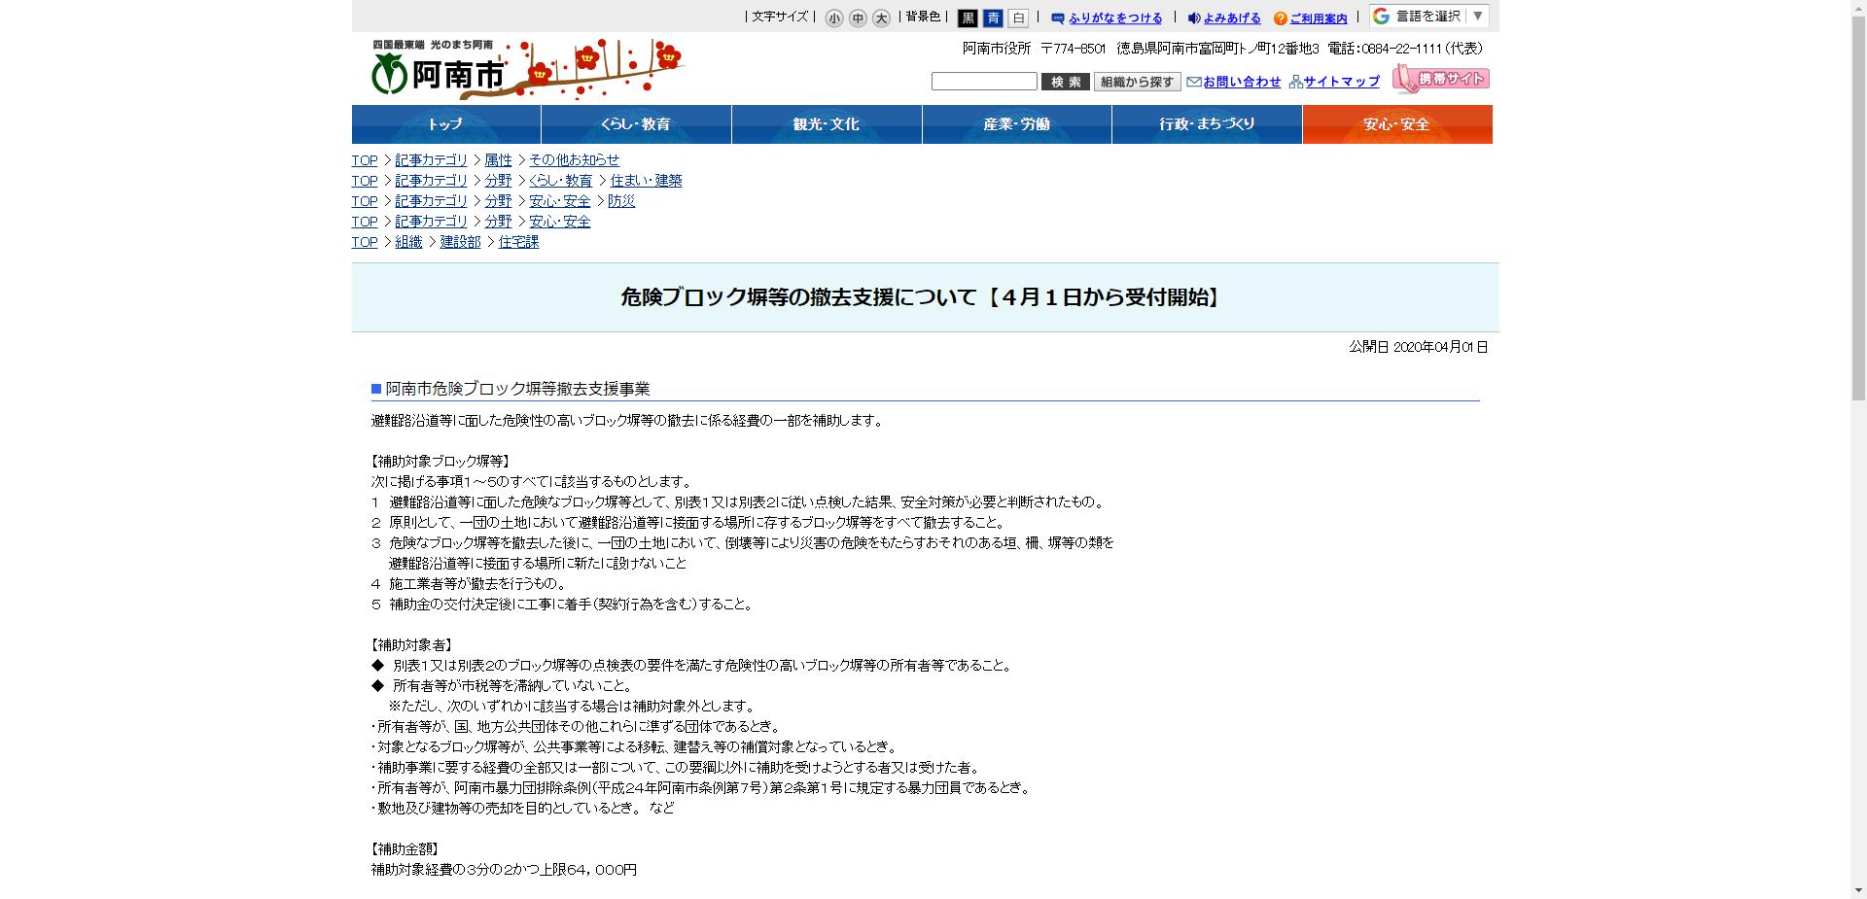The height and width of the screenshot is (899, 1867).
Task: Select the 大 font size option
Action: tap(879, 17)
